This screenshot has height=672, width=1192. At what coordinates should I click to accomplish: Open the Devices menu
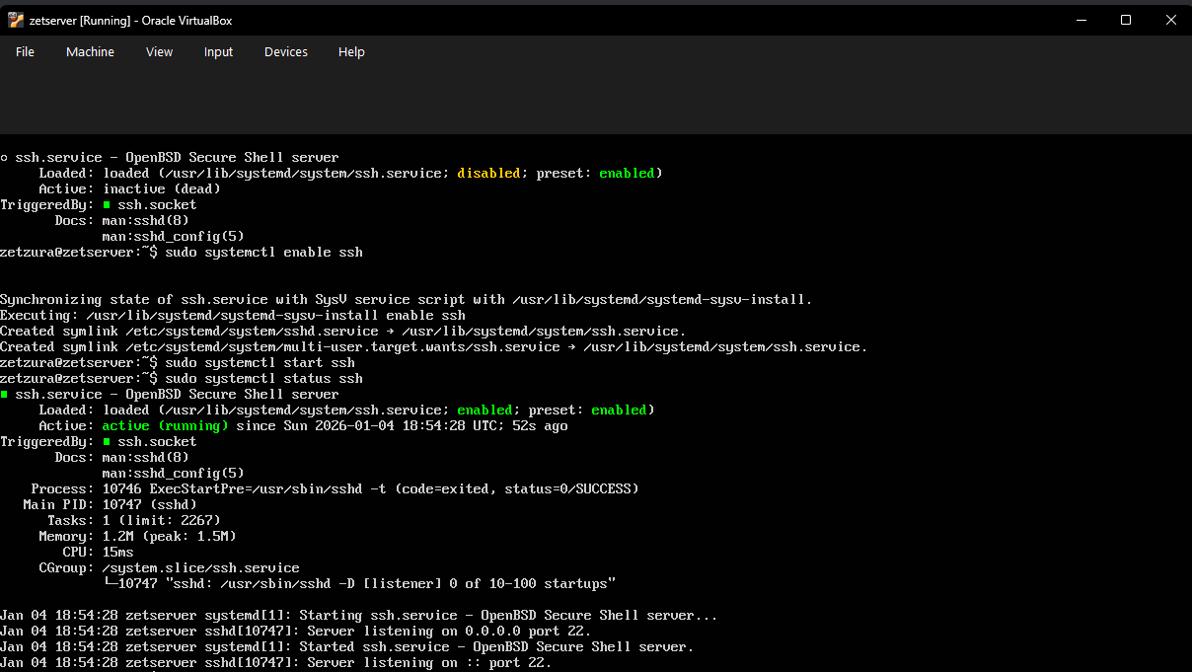(x=285, y=51)
